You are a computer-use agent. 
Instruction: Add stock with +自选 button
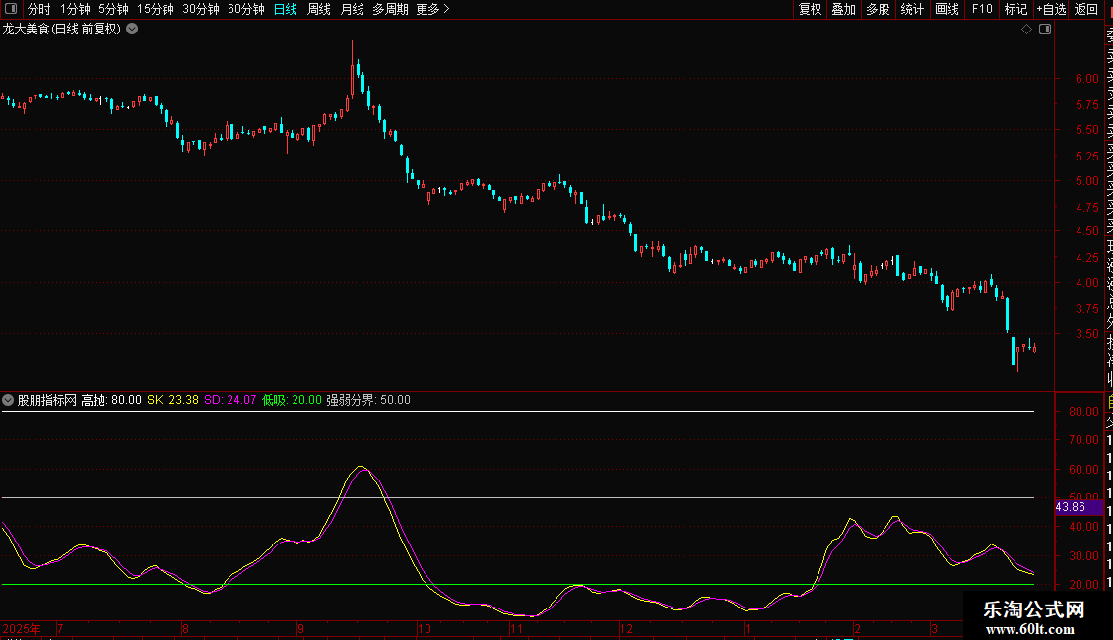tap(1051, 9)
